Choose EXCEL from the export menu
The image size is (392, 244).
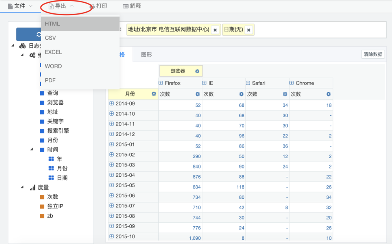53,52
